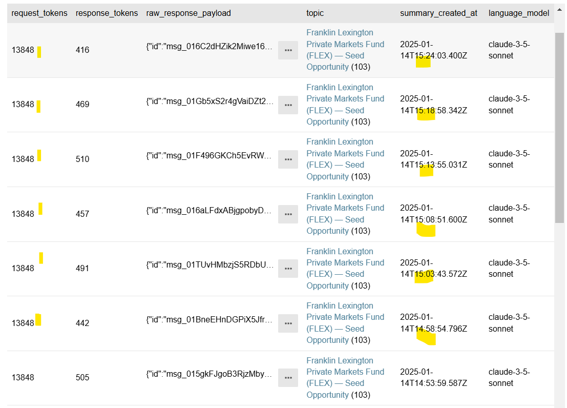Image resolution: width=567 pixels, height=408 pixels.
Task: Click payload text msg_01F496GKCh5EvRW
Action: (x=209, y=156)
